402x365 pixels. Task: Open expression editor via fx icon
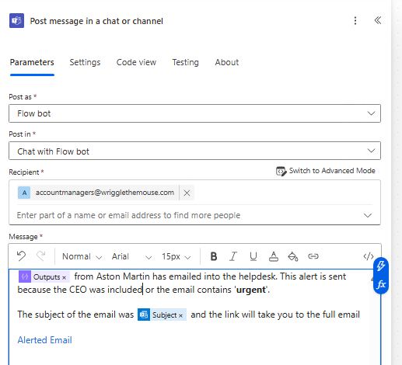click(x=381, y=284)
